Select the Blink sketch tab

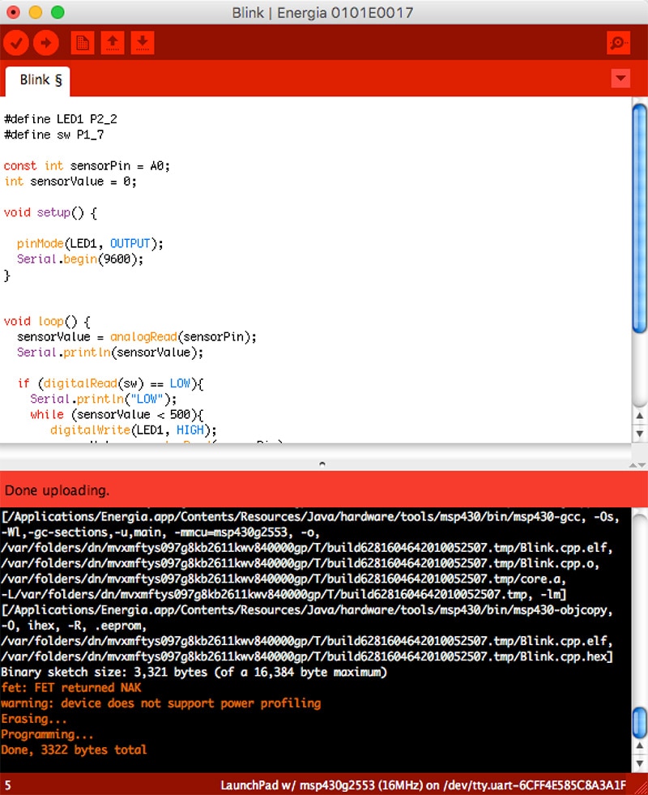[40, 79]
